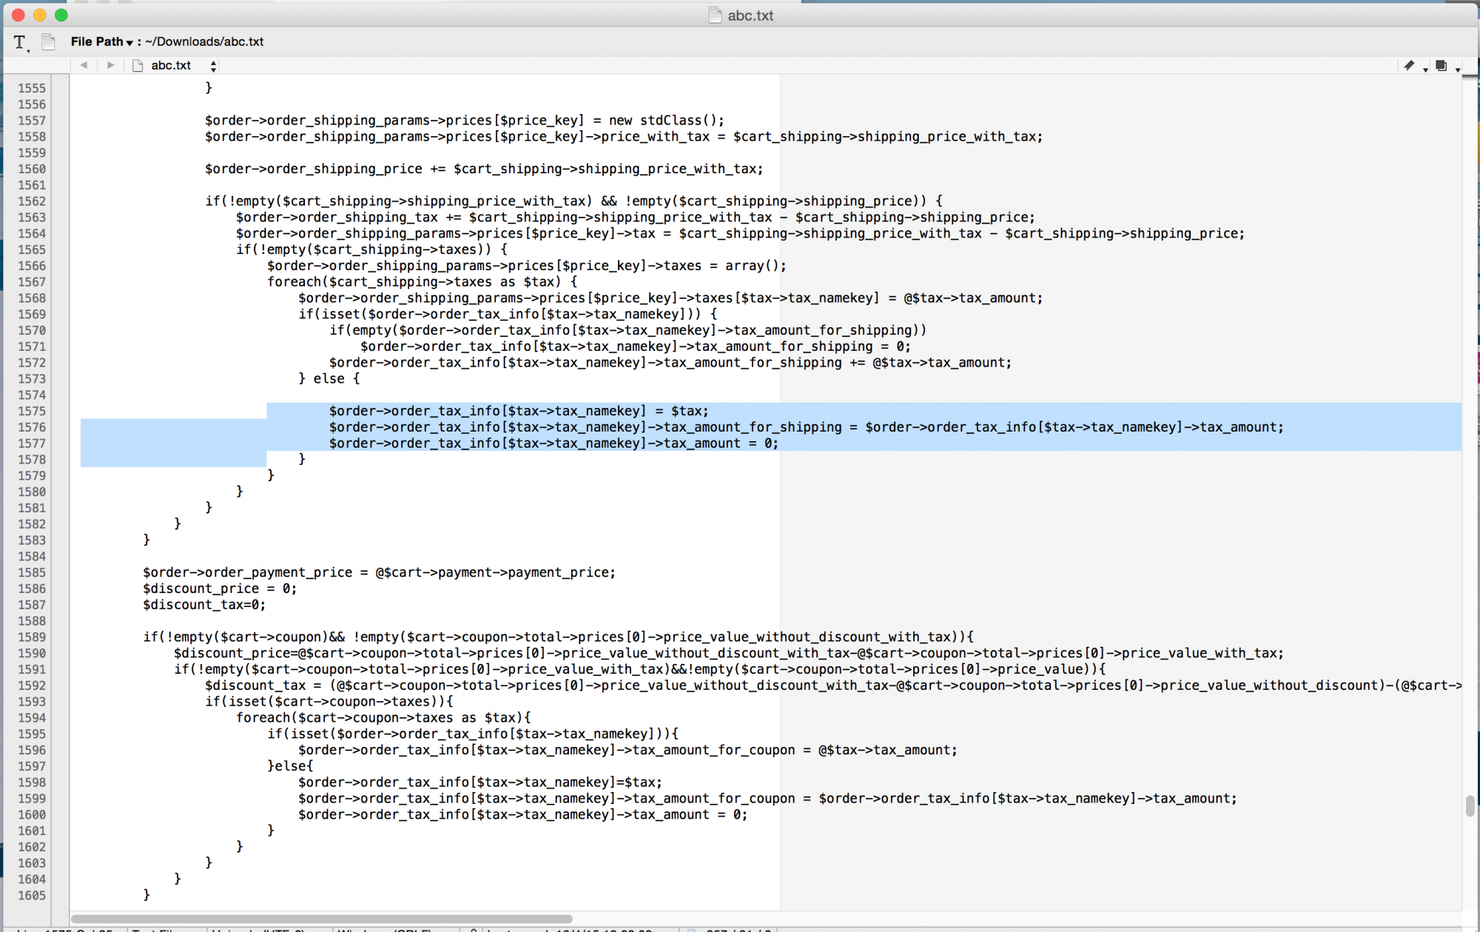Screen dimensions: 1480x932
Task: Open language popup in status bar
Action: (x=166, y=930)
